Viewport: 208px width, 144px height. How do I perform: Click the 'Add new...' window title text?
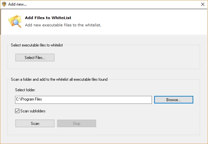[x=17, y=4]
